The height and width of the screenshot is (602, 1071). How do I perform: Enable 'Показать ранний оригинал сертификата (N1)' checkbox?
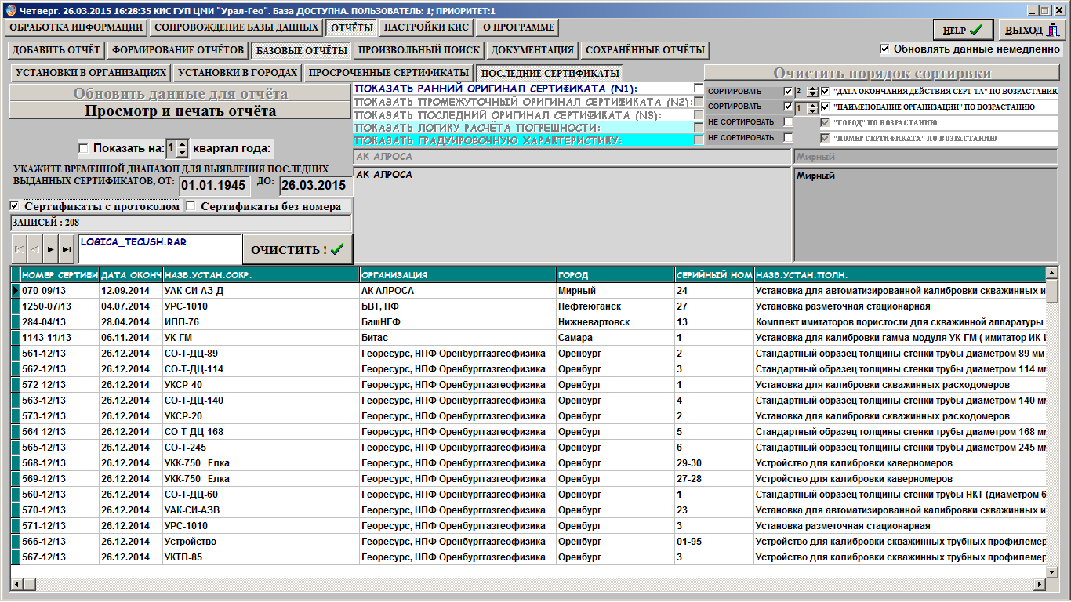(699, 89)
